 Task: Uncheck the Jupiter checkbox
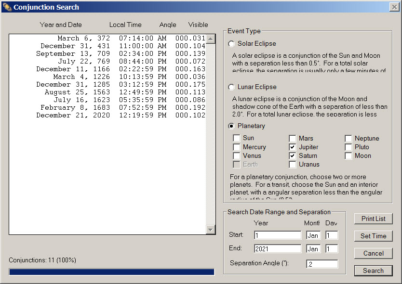click(x=292, y=147)
